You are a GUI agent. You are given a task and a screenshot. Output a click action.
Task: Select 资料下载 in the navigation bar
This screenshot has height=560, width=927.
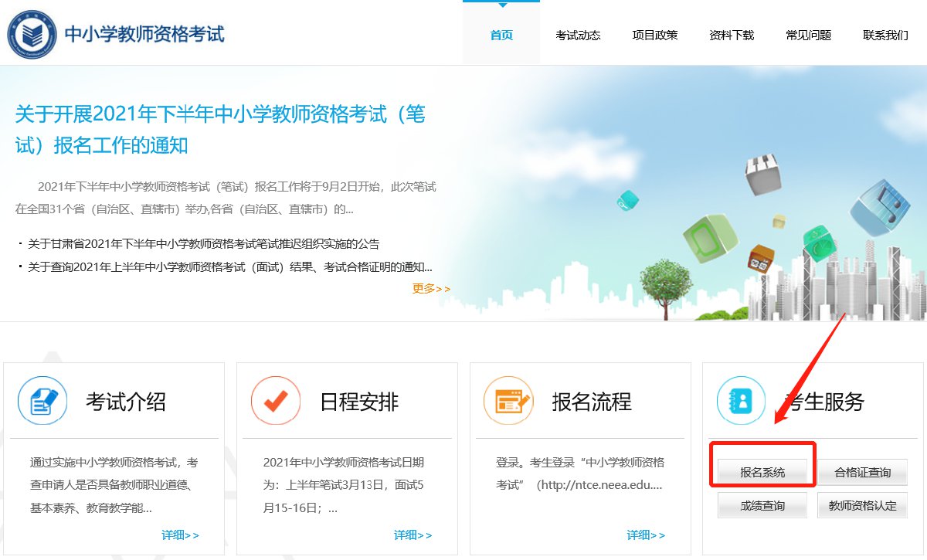732,36
